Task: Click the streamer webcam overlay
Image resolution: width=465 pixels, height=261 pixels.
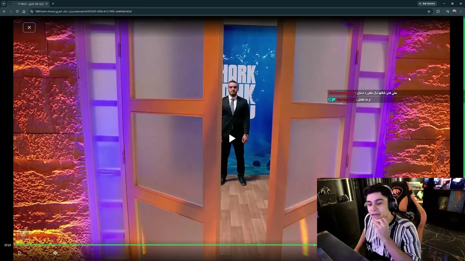Action: [391, 219]
